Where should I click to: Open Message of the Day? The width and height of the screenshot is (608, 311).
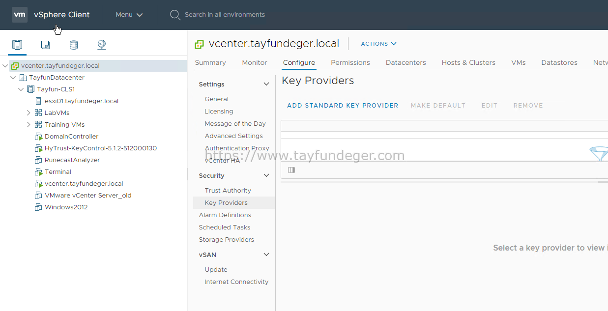pos(235,124)
